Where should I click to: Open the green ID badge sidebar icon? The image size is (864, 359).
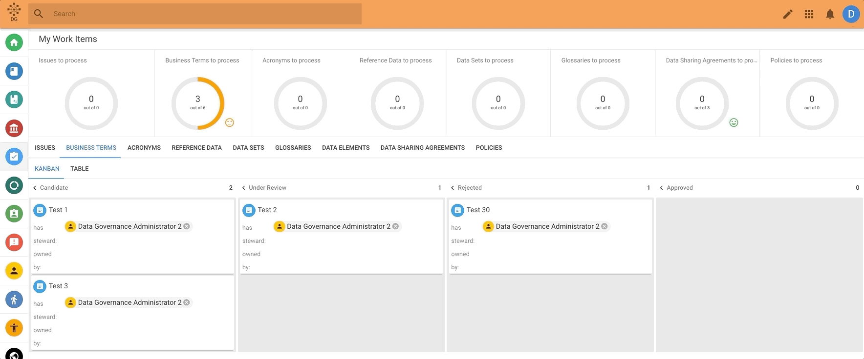pyautogui.click(x=14, y=214)
